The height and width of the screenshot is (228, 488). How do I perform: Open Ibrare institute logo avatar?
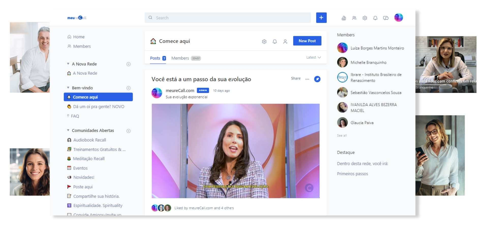tap(342, 77)
